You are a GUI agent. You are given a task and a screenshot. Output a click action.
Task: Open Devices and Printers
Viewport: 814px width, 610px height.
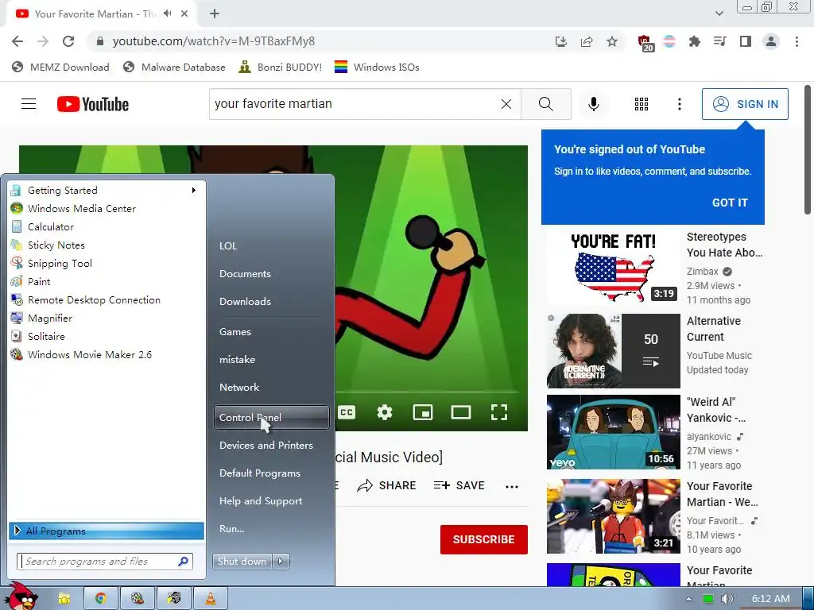(266, 445)
